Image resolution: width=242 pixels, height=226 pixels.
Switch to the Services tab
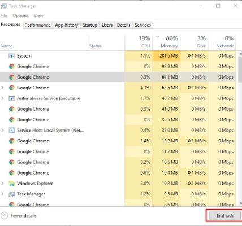click(x=142, y=25)
